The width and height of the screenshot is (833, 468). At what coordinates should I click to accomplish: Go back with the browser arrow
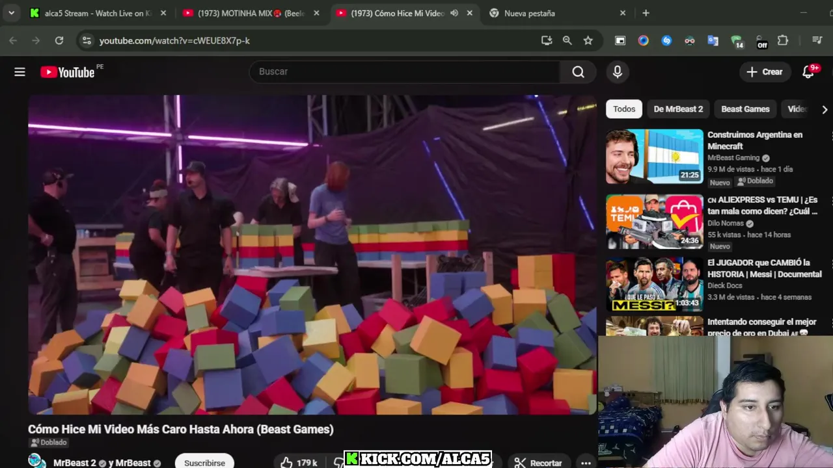pyautogui.click(x=13, y=40)
